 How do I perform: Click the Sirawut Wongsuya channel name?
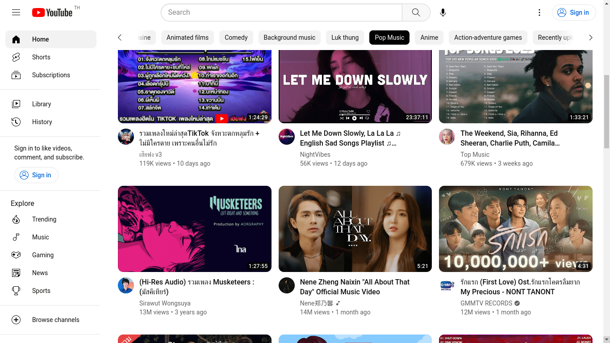[165, 303]
